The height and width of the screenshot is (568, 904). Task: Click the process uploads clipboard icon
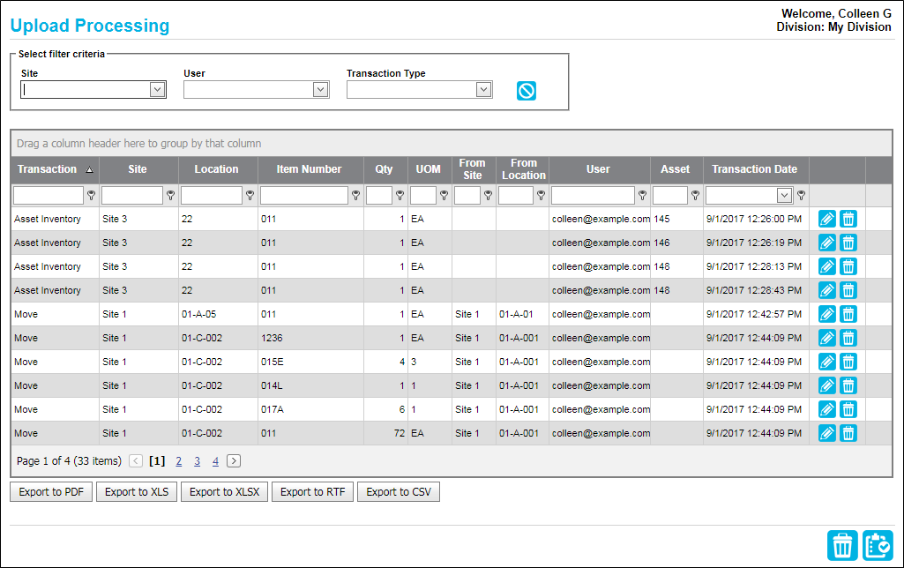tap(878, 546)
